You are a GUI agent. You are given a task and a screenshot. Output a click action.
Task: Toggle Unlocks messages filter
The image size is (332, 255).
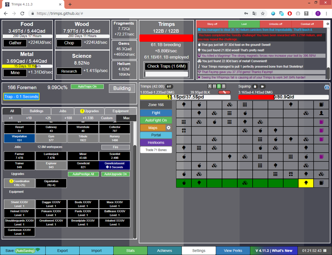[x=276, y=24]
